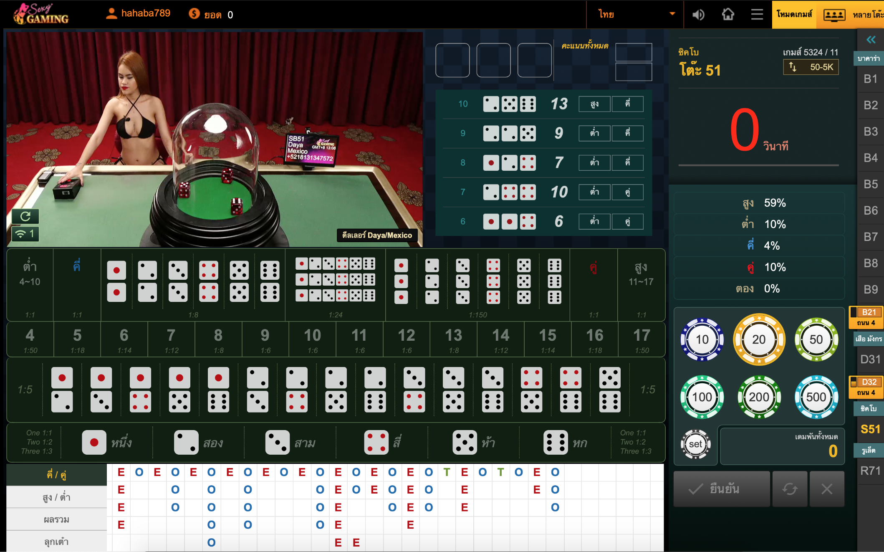Refresh the video stream with reload icon
884x552 pixels.
25,216
